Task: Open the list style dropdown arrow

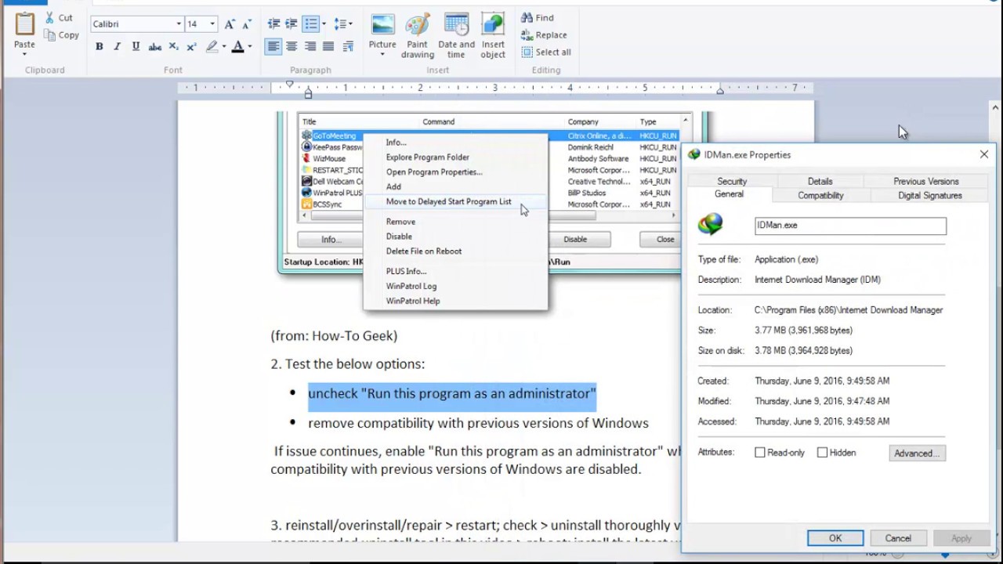Action: point(324,24)
